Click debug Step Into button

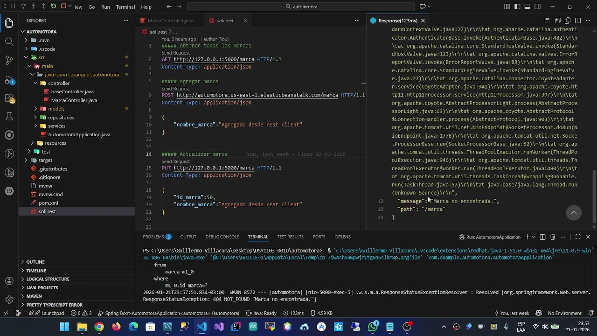point(33,7)
